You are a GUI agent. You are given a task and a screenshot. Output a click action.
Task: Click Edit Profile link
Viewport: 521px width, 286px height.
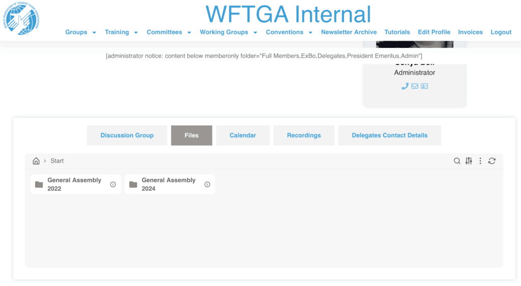(x=434, y=32)
